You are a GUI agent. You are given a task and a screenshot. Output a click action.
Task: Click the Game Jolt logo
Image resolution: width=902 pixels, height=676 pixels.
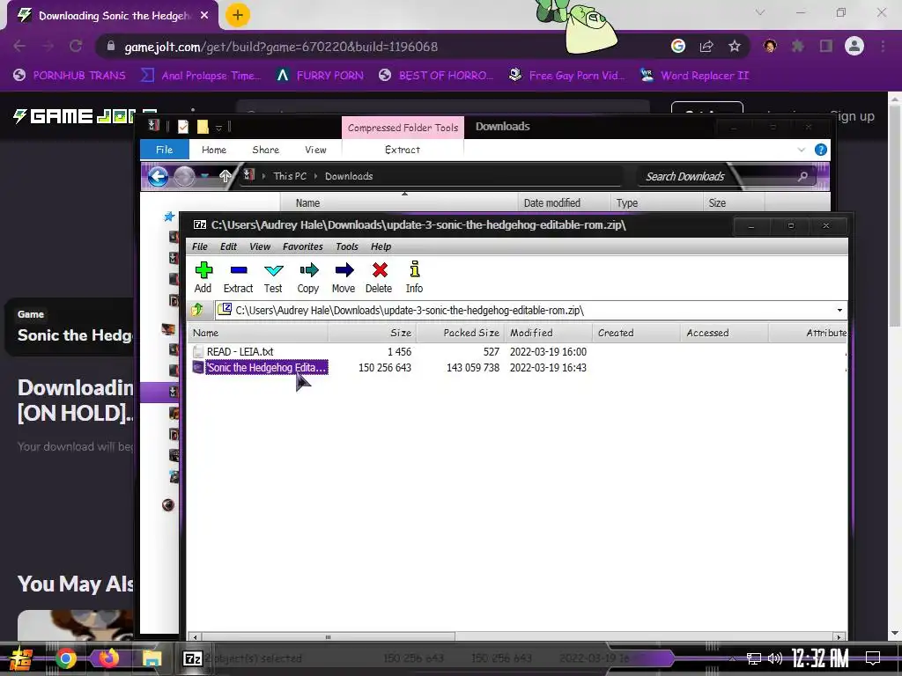point(85,116)
